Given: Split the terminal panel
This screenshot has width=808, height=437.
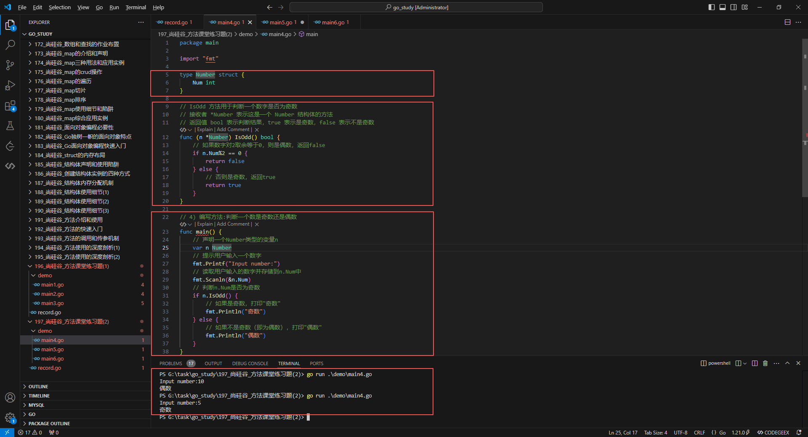Looking at the screenshot, I should click(x=755, y=363).
